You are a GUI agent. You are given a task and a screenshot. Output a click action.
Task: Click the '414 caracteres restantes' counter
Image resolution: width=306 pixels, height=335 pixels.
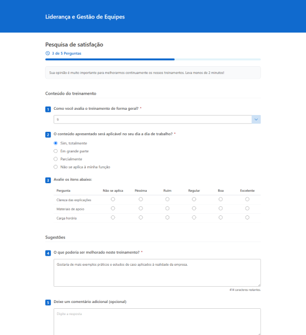pyautogui.click(x=245, y=290)
